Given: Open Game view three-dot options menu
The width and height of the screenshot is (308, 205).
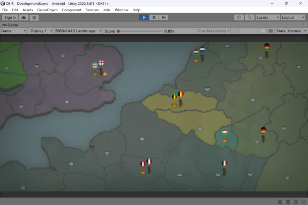Looking at the screenshot, I should click(x=304, y=25).
